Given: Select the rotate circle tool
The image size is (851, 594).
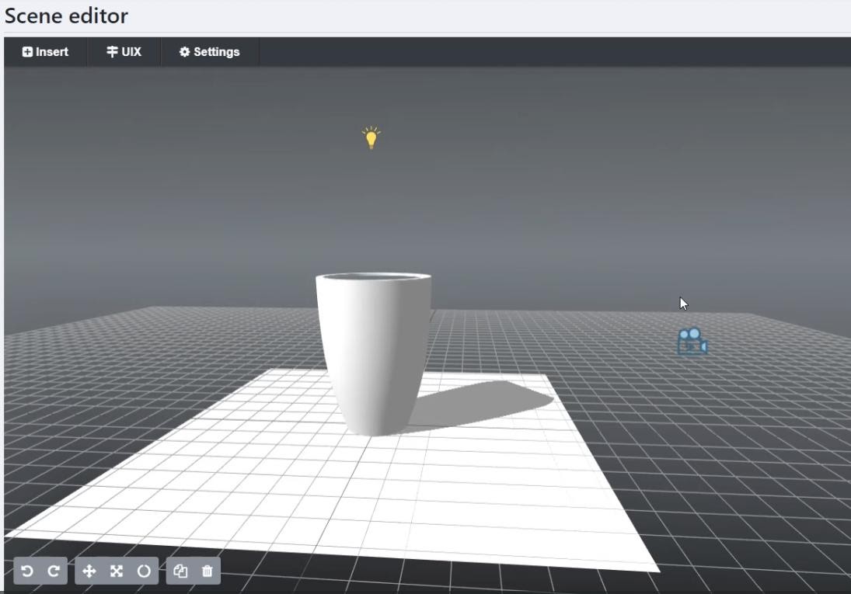Looking at the screenshot, I should pos(144,571).
